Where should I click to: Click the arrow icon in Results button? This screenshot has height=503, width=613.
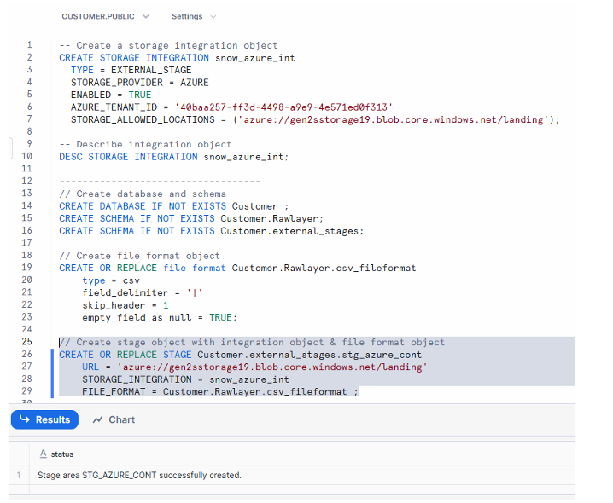[24, 419]
